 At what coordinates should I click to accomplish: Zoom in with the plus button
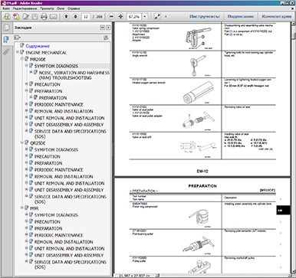click(120, 17)
